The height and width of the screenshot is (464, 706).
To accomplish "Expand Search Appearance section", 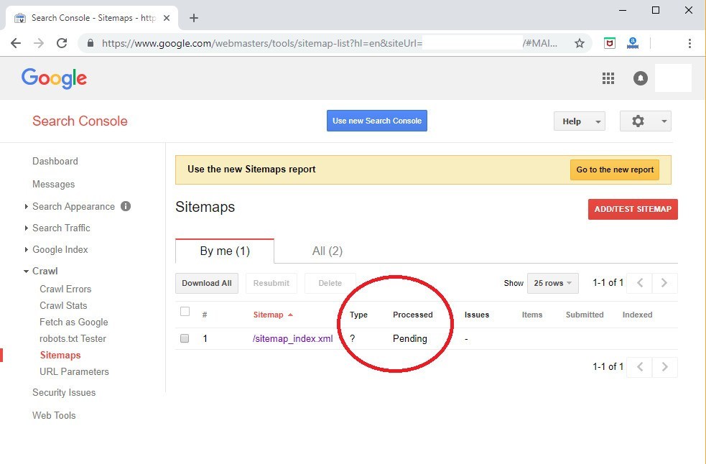I will point(26,206).
